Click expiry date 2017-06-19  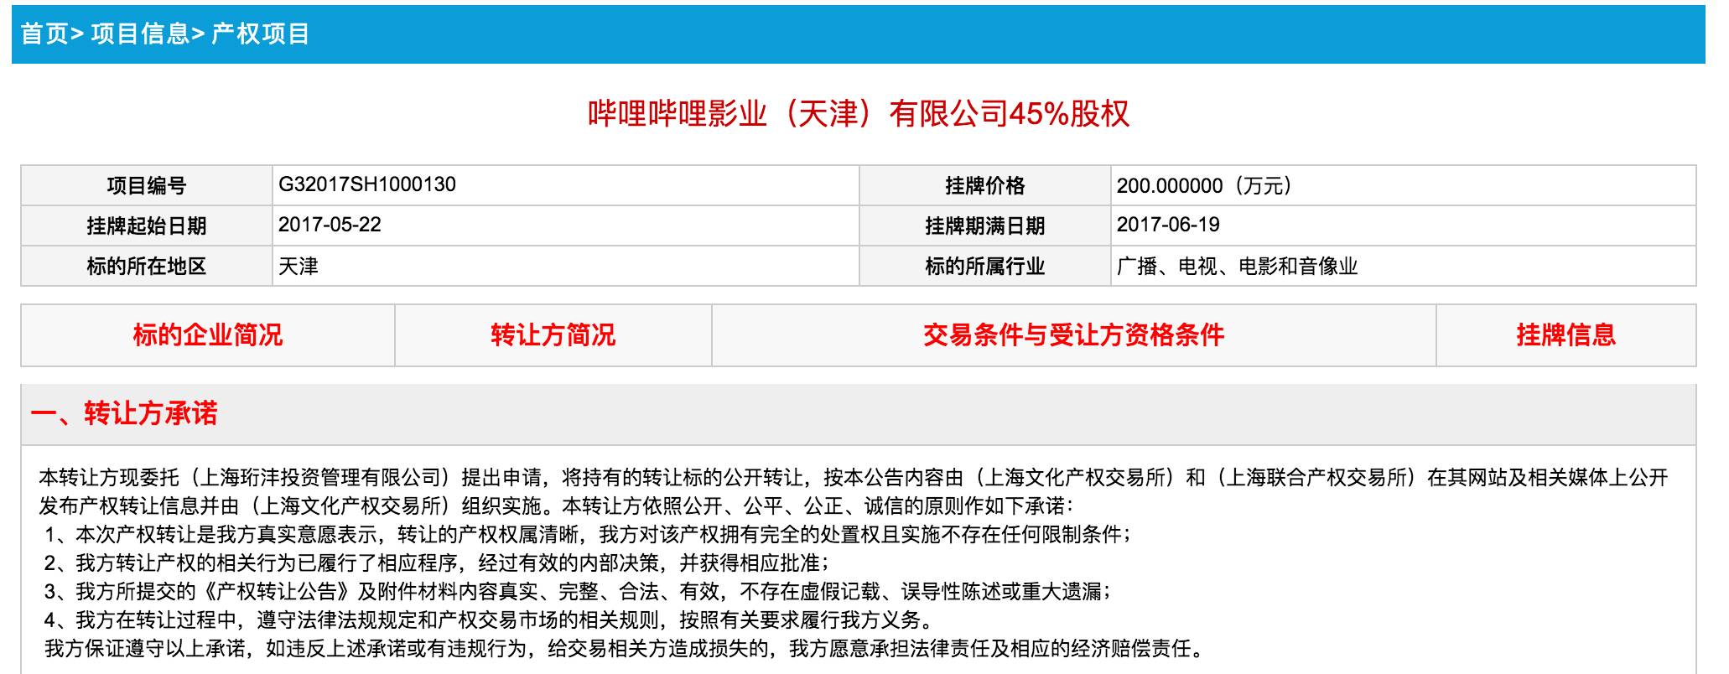(x=1168, y=225)
